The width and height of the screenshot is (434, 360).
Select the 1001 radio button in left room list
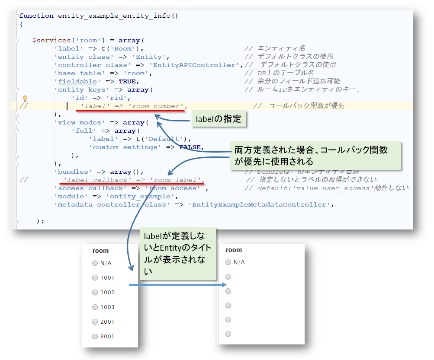(95, 277)
